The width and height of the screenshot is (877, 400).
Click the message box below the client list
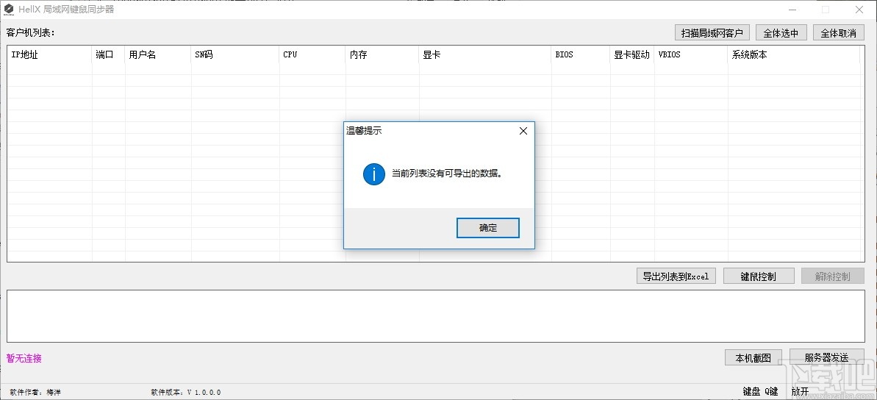(x=436, y=316)
